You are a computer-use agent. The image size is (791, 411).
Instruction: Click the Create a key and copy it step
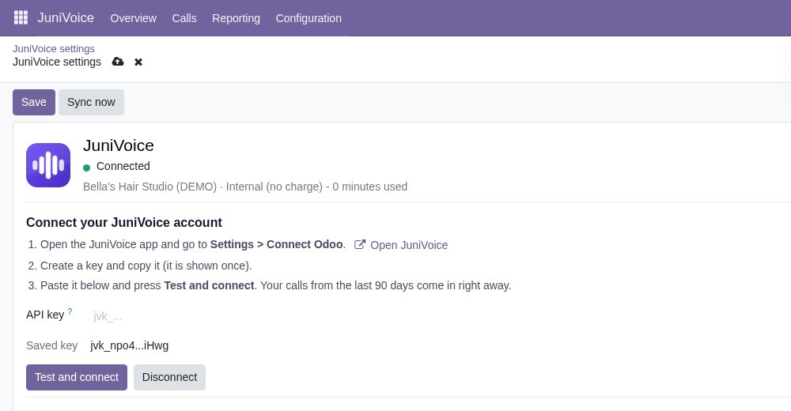point(146,266)
